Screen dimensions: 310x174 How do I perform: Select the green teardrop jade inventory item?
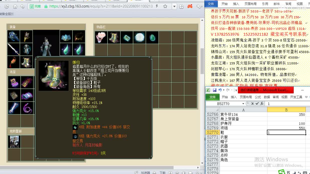point(152,37)
